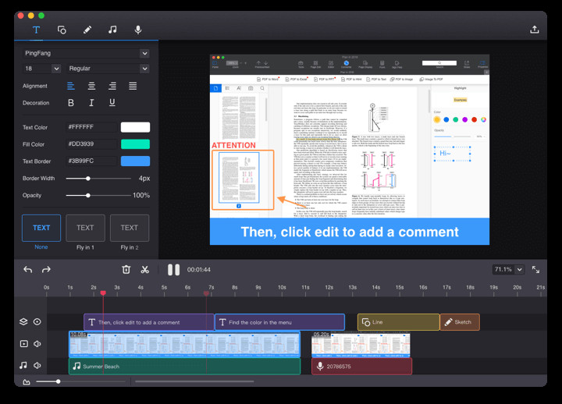562x404 pixels.
Task: Toggle Underline decoration
Action: tap(112, 103)
